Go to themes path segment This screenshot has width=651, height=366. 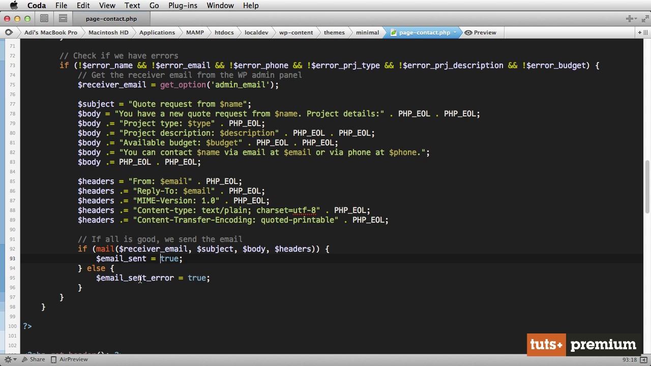[x=334, y=33]
